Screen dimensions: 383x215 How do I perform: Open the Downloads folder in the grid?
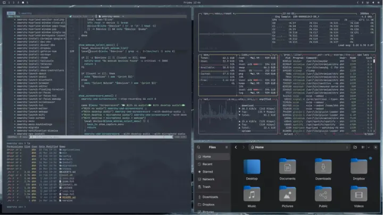(323, 170)
